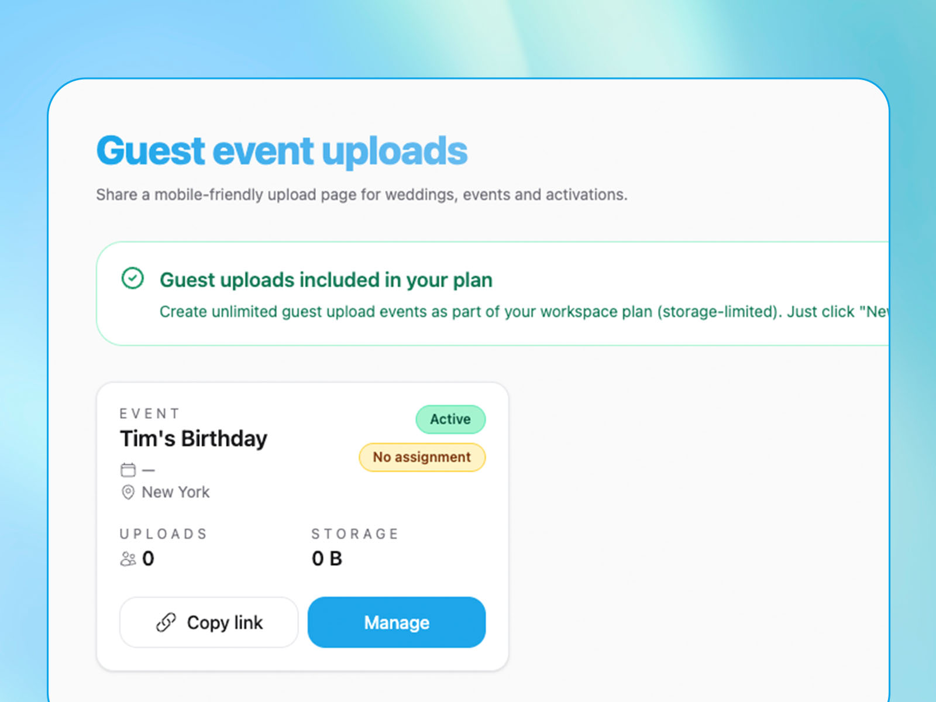Click the location pin icon next to New York
This screenshot has width=936, height=702.
pyautogui.click(x=128, y=493)
